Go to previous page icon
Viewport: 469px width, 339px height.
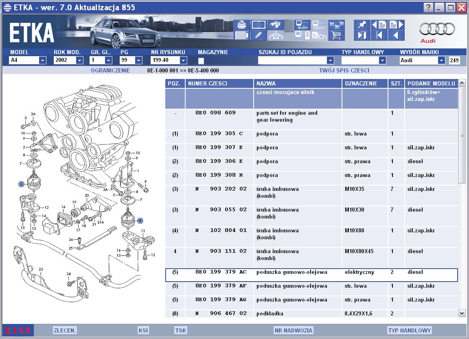[x=379, y=24]
